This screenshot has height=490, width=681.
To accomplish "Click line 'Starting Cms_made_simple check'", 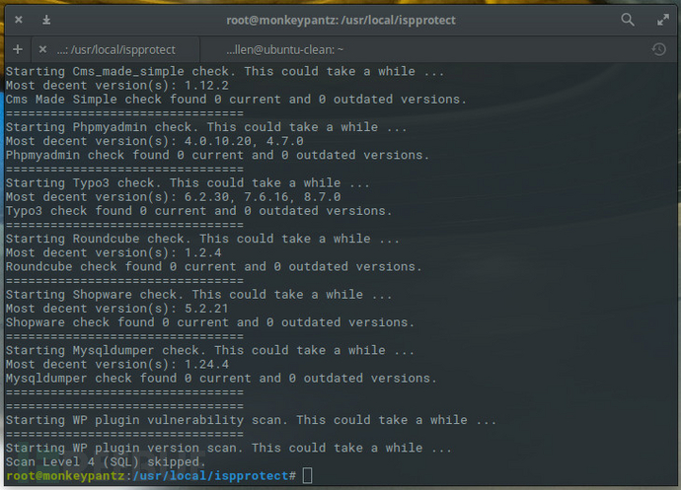I will pyautogui.click(x=225, y=71).
